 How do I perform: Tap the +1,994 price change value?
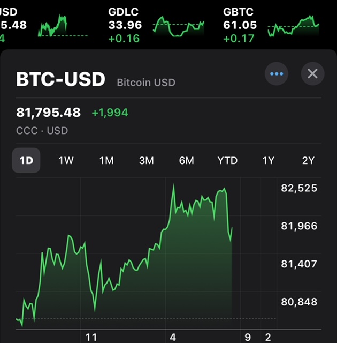(110, 113)
